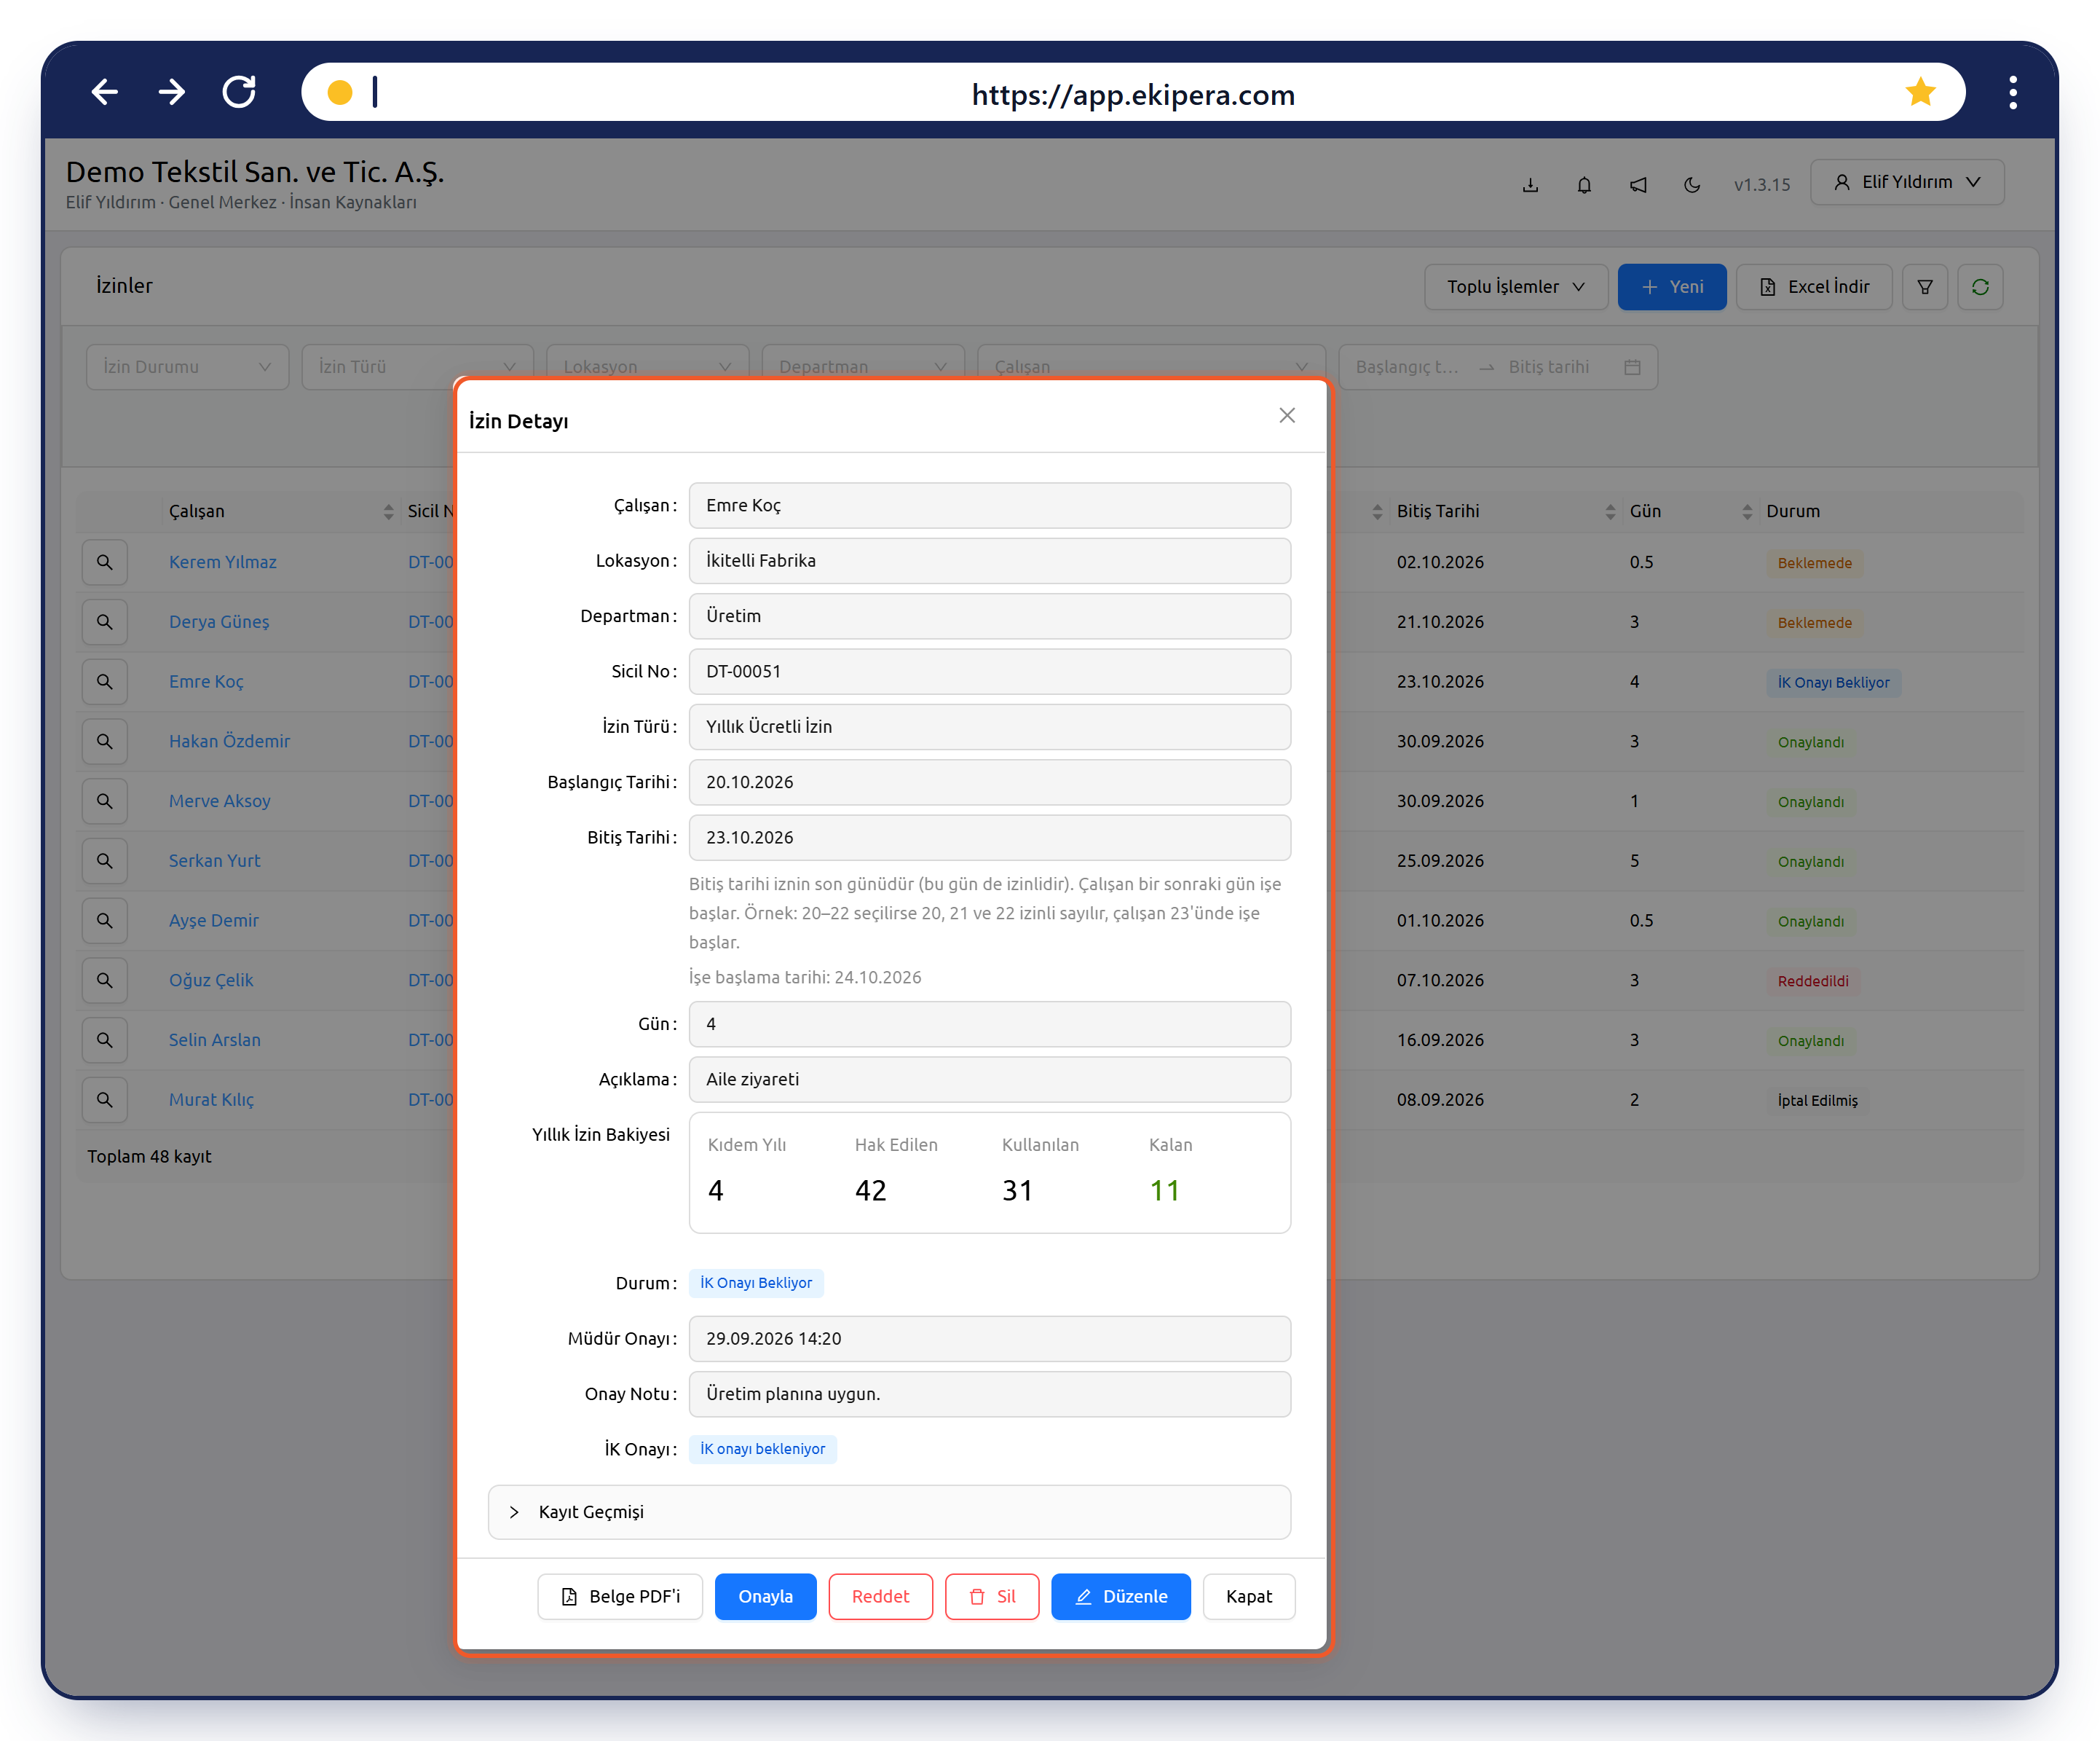Toggle dark mode moon icon
2100x1741 pixels.
tap(1692, 184)
